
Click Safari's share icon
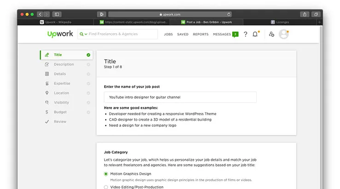305,14
